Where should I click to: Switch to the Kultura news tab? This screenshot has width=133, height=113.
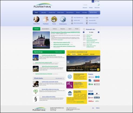(x=55, y=29)
